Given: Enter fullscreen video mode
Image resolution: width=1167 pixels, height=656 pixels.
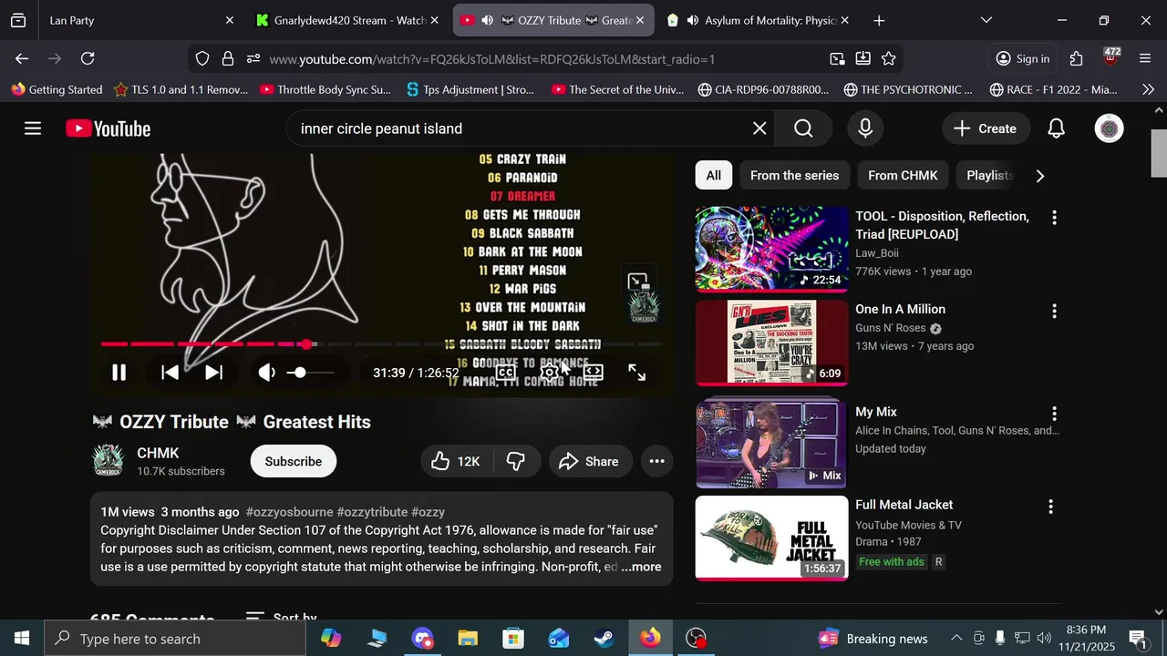Looking at the screenshot, I should click(x=637, y=372).
